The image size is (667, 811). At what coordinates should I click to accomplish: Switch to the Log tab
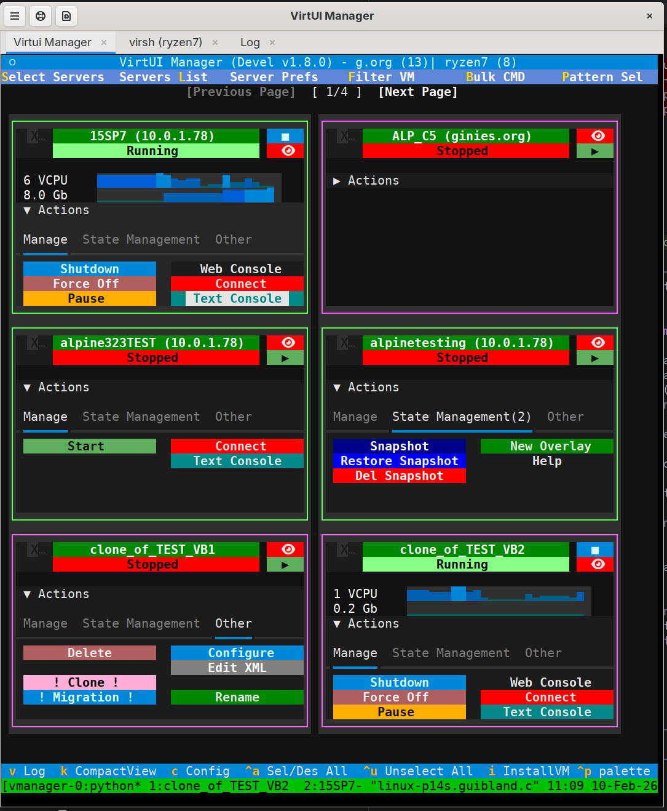click(x=250, y=42)
